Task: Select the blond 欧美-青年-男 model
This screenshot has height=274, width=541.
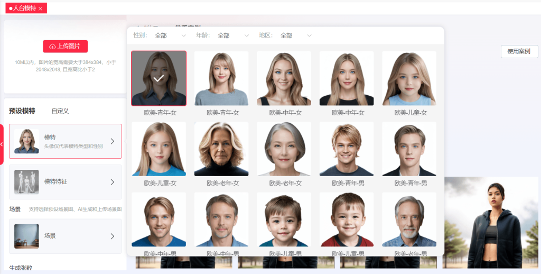Action: click(x=346, y=149)
